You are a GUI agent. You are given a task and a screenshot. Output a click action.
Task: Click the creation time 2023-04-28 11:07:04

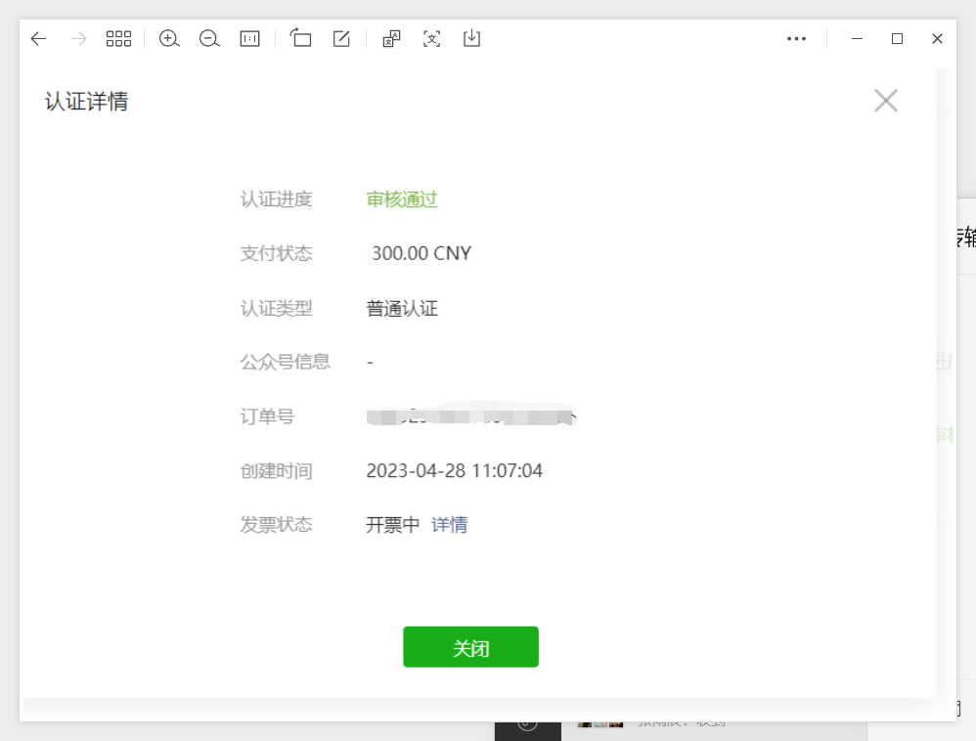tap(455, 470)
